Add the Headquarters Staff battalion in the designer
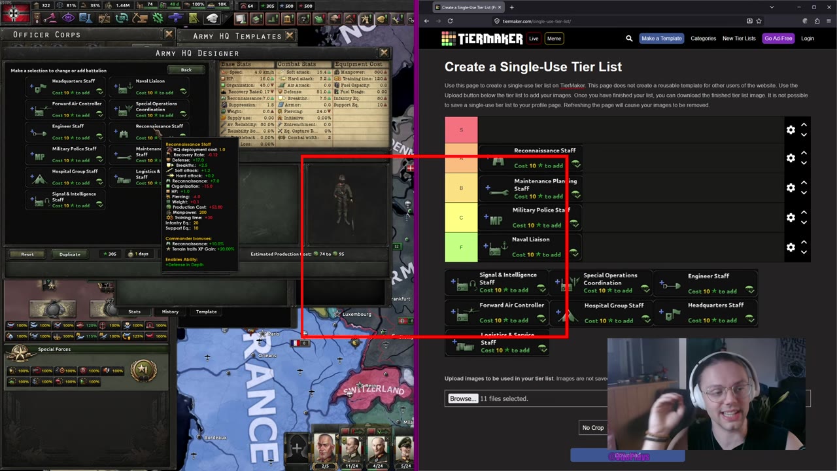 pos(64,86)
